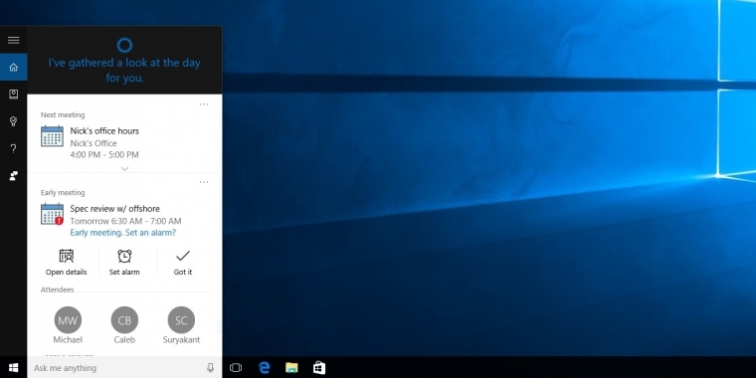Viewport: 756px width, 378px height.
Task: Launch Microsoft Edge from taskbar
Action: click(264, 368)
